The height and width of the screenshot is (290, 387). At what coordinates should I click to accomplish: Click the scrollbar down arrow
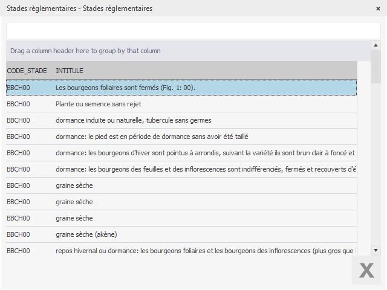[x=376, y=250]
